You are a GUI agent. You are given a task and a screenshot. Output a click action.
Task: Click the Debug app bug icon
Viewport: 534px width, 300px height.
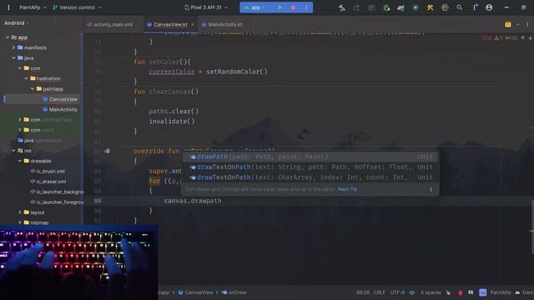click(386, 7)
